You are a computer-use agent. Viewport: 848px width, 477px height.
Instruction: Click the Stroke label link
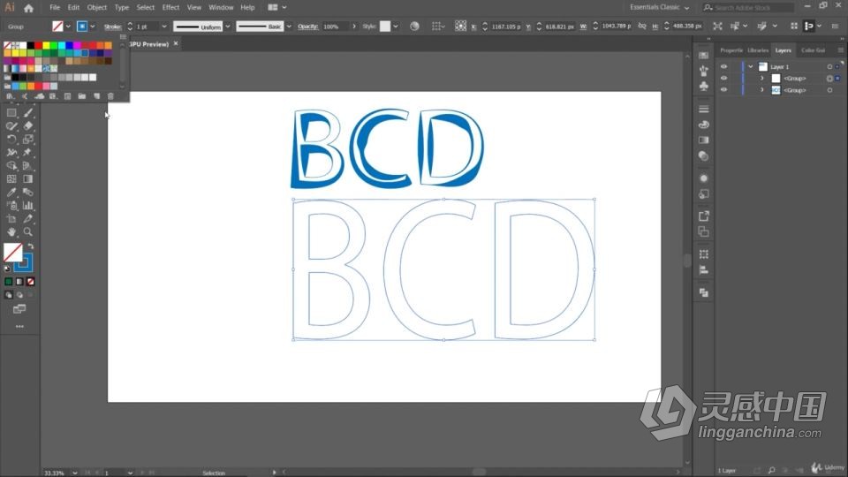tap(112, 26)
